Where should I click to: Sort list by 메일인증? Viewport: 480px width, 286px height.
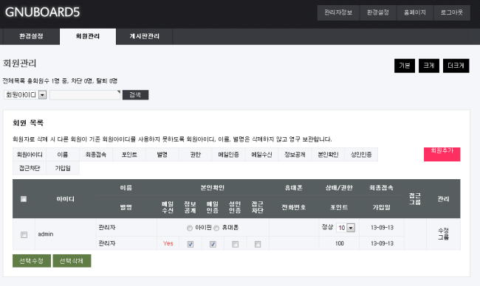click(228, 155)
